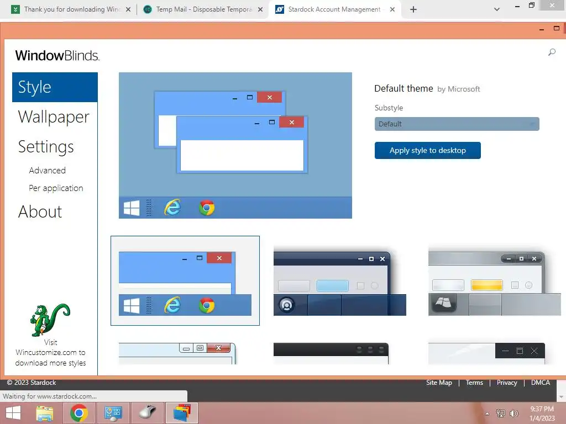This screenshot has width=566, height=424.
Task: Go to Advanced settings
Action: 48,170
